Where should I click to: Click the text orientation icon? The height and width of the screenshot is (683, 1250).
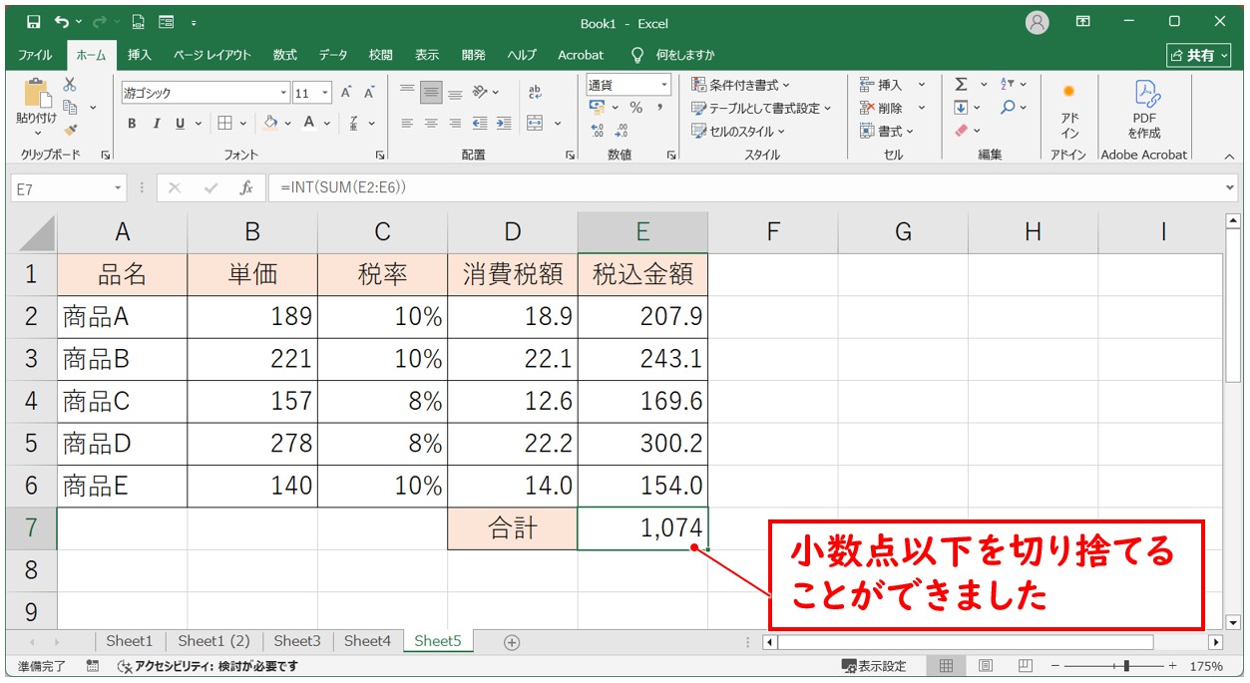pyautogui.click(x=481, y=93)
